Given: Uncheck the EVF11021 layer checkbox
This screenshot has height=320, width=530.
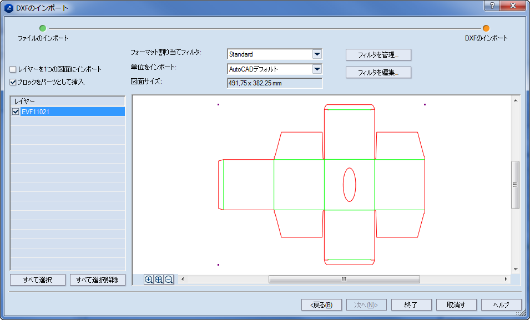Looking at the screenshot, I should [16, 111].
